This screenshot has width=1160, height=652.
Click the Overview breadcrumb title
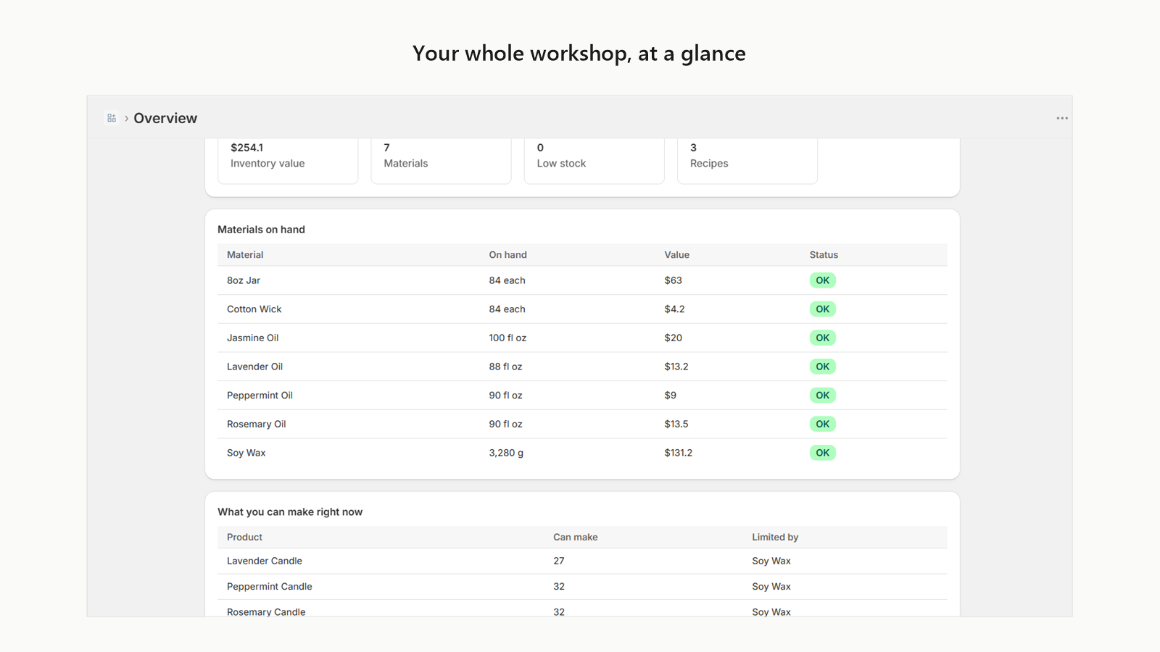pos(165,118)
